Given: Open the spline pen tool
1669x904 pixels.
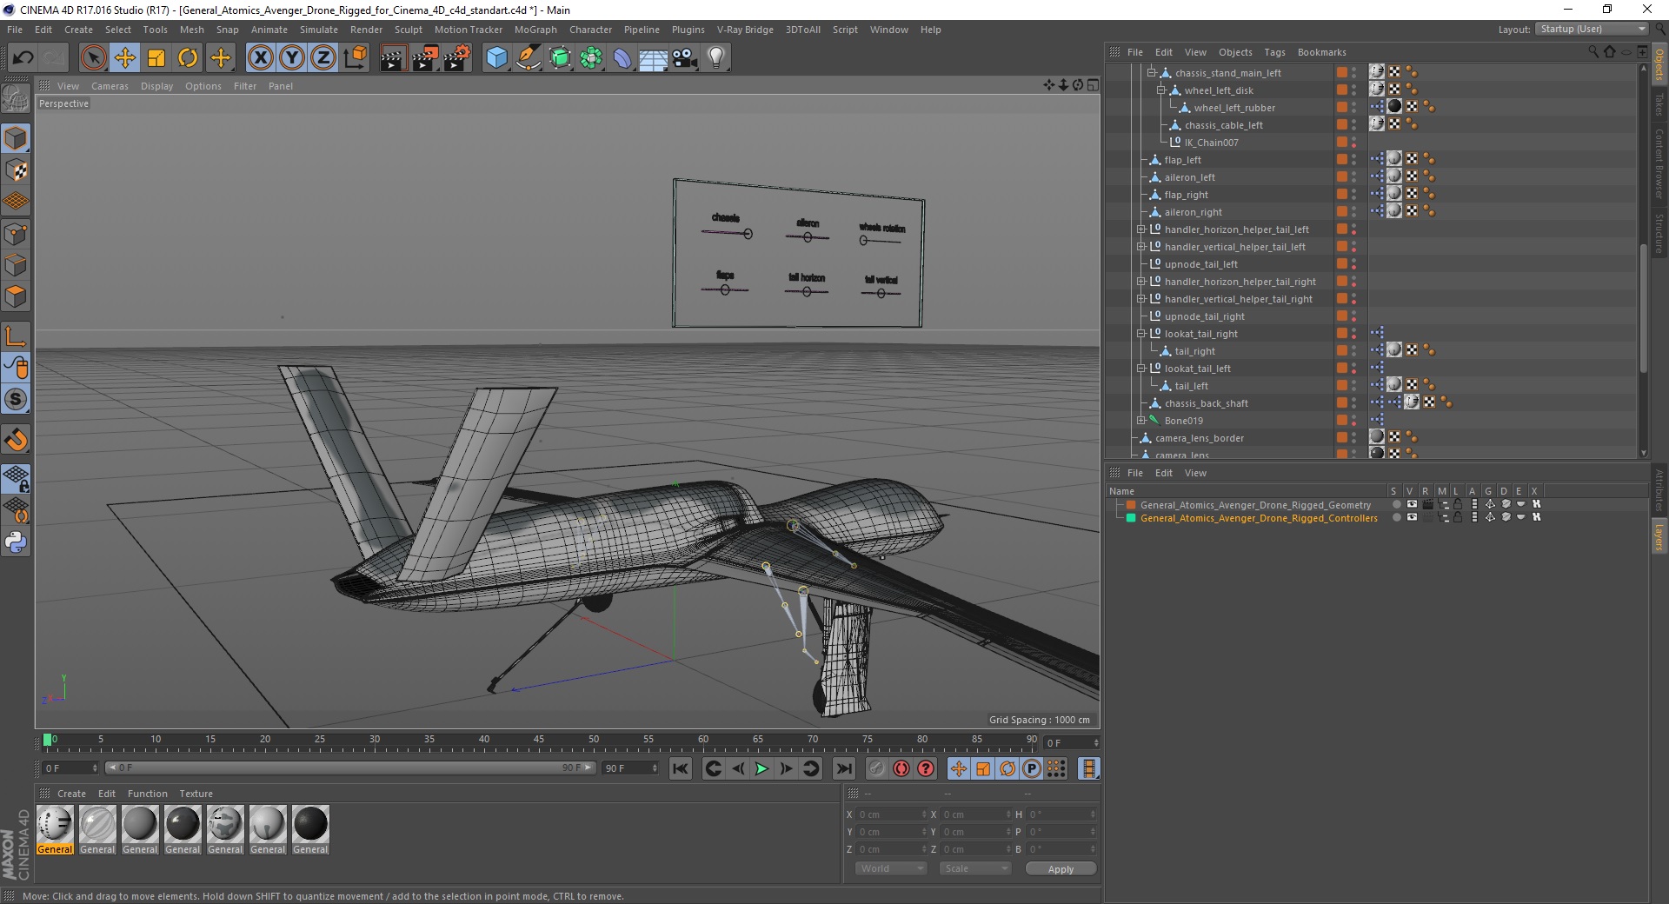Looking at the screenshot, I should coord(528,58).
